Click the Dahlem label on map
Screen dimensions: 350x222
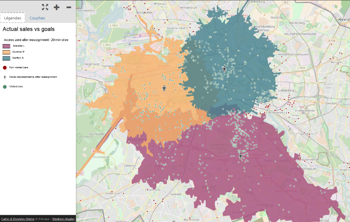tap(130, 165)
